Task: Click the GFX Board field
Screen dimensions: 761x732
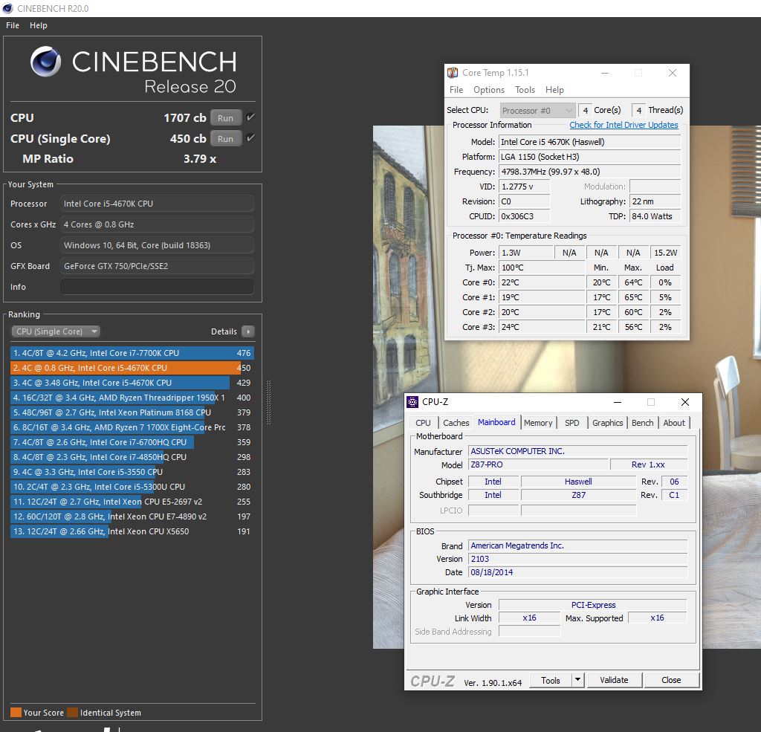Action: click(x=157, y=266)
